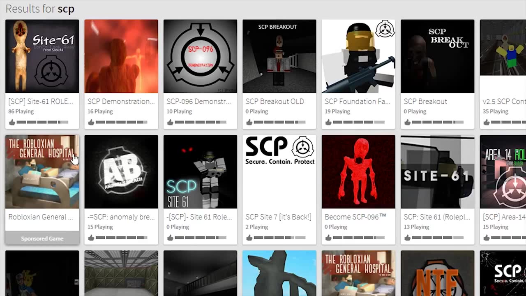526x296 pixels.
Task: Open the SCP Site 7 [it's Back!] thumbnail
Action: (x=279, y=172)
